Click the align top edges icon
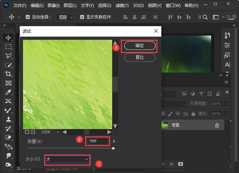Screen dimensions: 239x173 (170, 17)
